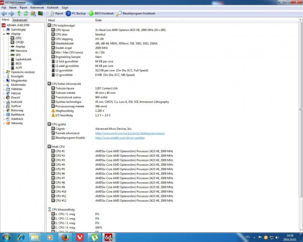Click the Forward navigation arrow
This screenshot has width=303, height=242.
pos(11,13)
